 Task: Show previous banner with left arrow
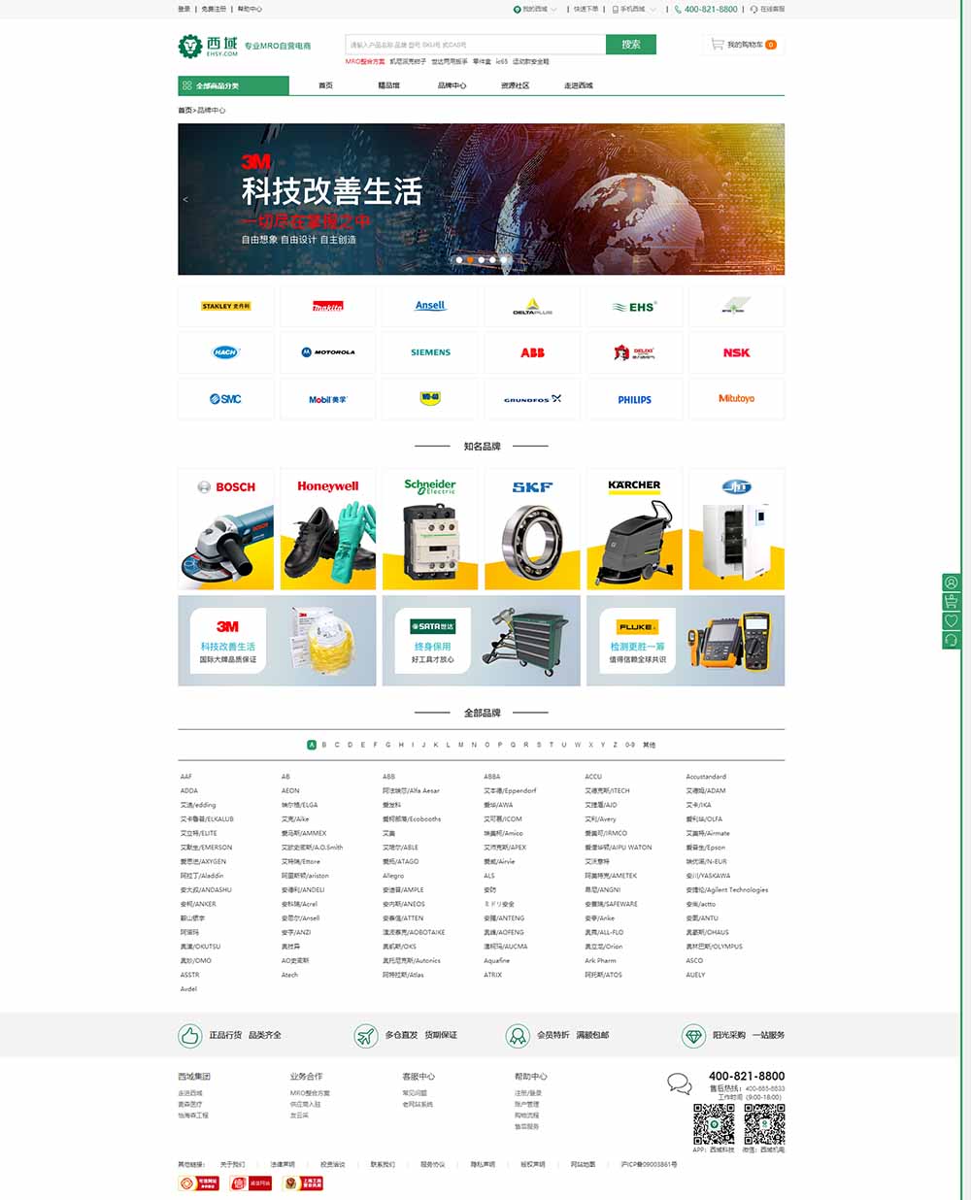coord(185,199)
